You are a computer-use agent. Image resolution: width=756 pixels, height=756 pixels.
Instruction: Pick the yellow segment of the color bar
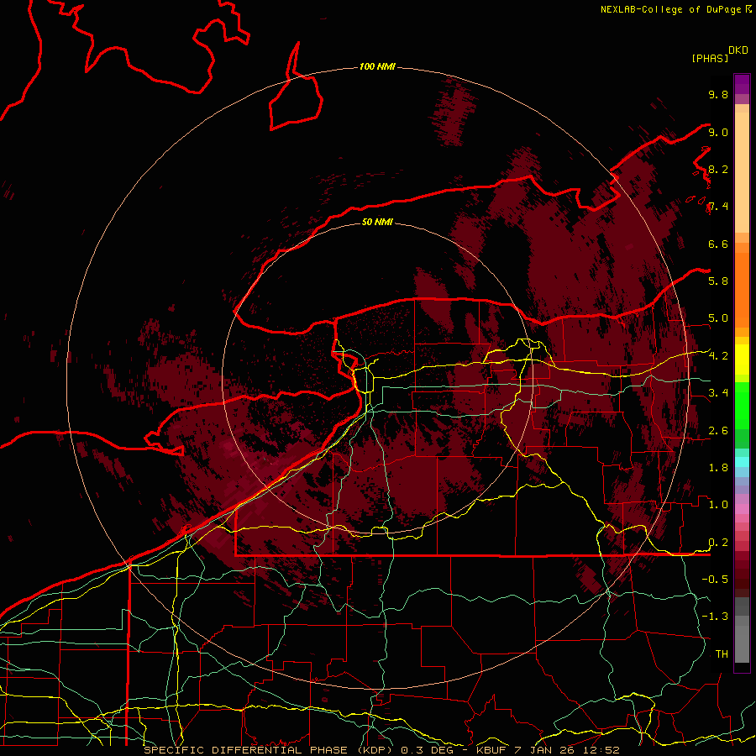742,360
